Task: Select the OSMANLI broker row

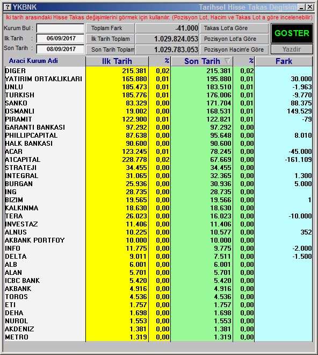Action: pos(158,111)
